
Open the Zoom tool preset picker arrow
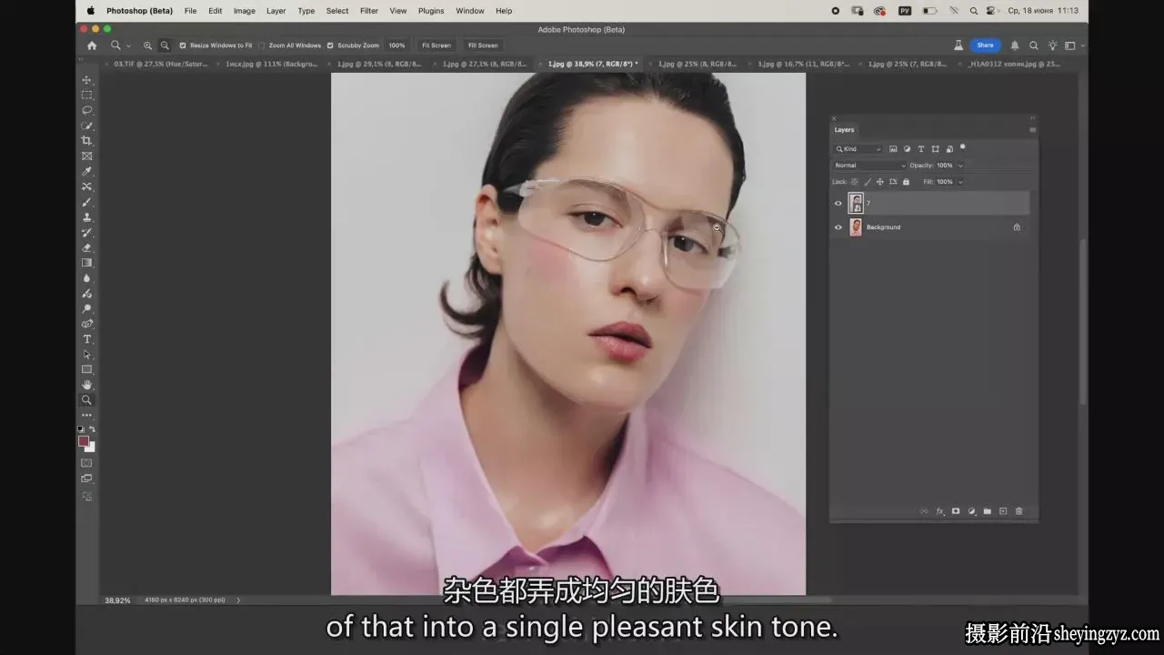coord(128,45)
